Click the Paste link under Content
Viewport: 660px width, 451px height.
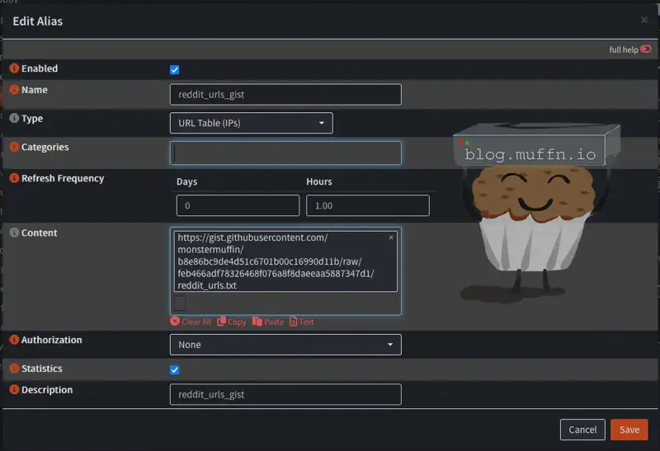pos(268,322)
